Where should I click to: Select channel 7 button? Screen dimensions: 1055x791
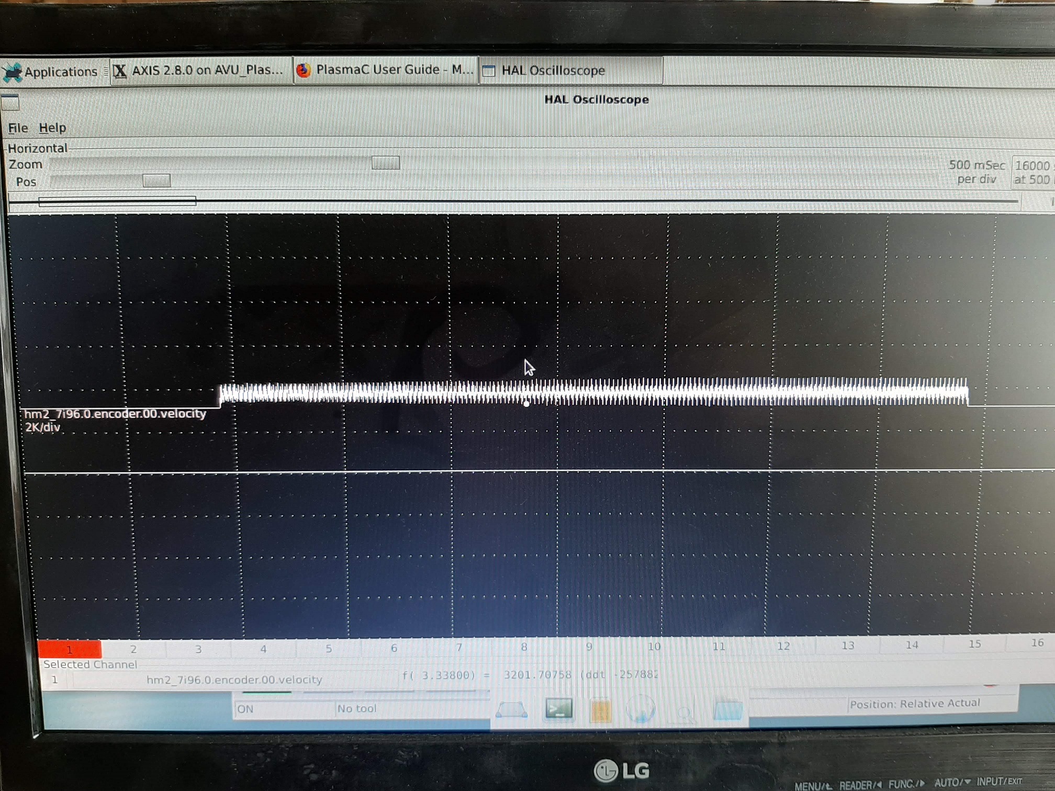[x=459, y=647]
